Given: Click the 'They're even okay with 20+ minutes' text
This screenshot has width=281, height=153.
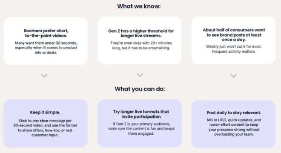Looking at the screenshot, I should pyautogui.click(x=141, y=45).
